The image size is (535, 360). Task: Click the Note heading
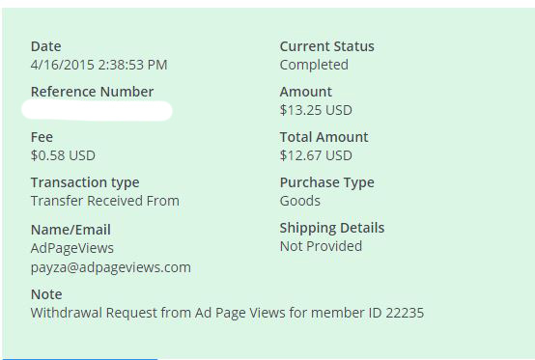46,294
